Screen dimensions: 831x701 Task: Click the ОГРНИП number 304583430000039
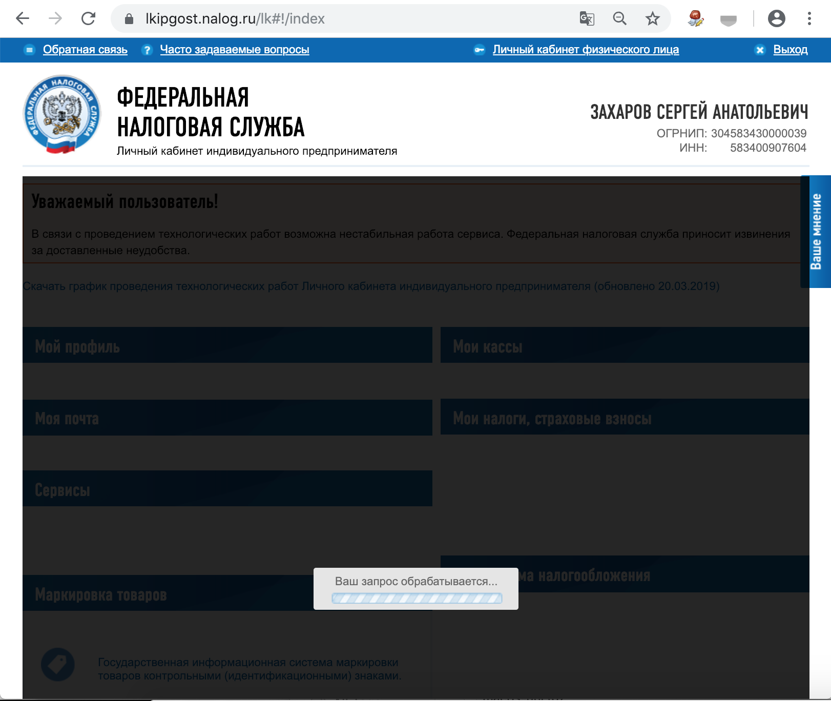point(759,133)
